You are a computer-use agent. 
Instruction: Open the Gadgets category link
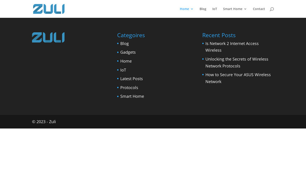(128, 52)
